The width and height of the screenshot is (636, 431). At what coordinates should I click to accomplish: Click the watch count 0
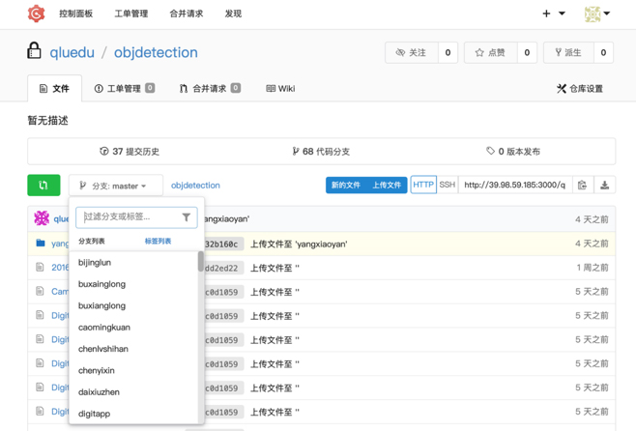[448, 53]
